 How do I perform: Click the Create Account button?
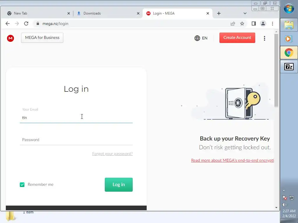[x=237, y=38]
